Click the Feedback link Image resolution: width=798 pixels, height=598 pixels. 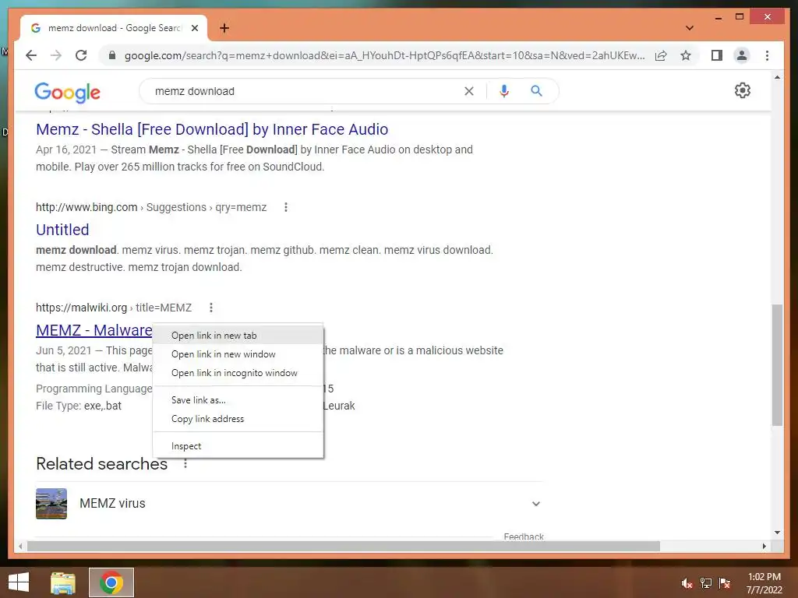point(523,536)
